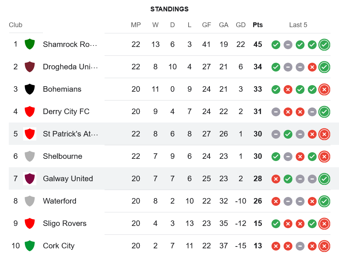339x263 pixels.
Task: Click the Bohemians black shield crest
Action: (30, 89)
